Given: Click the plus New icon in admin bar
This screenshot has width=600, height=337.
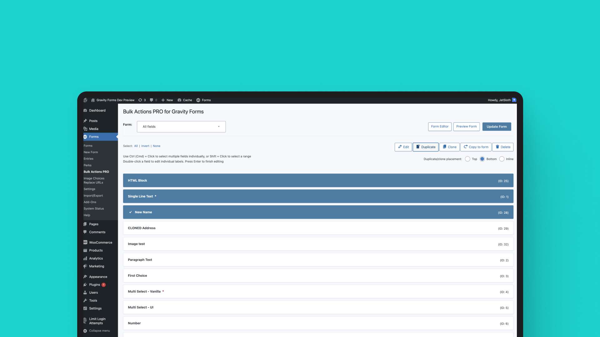Looking at the screenshot, I should (x=163, y=100).
